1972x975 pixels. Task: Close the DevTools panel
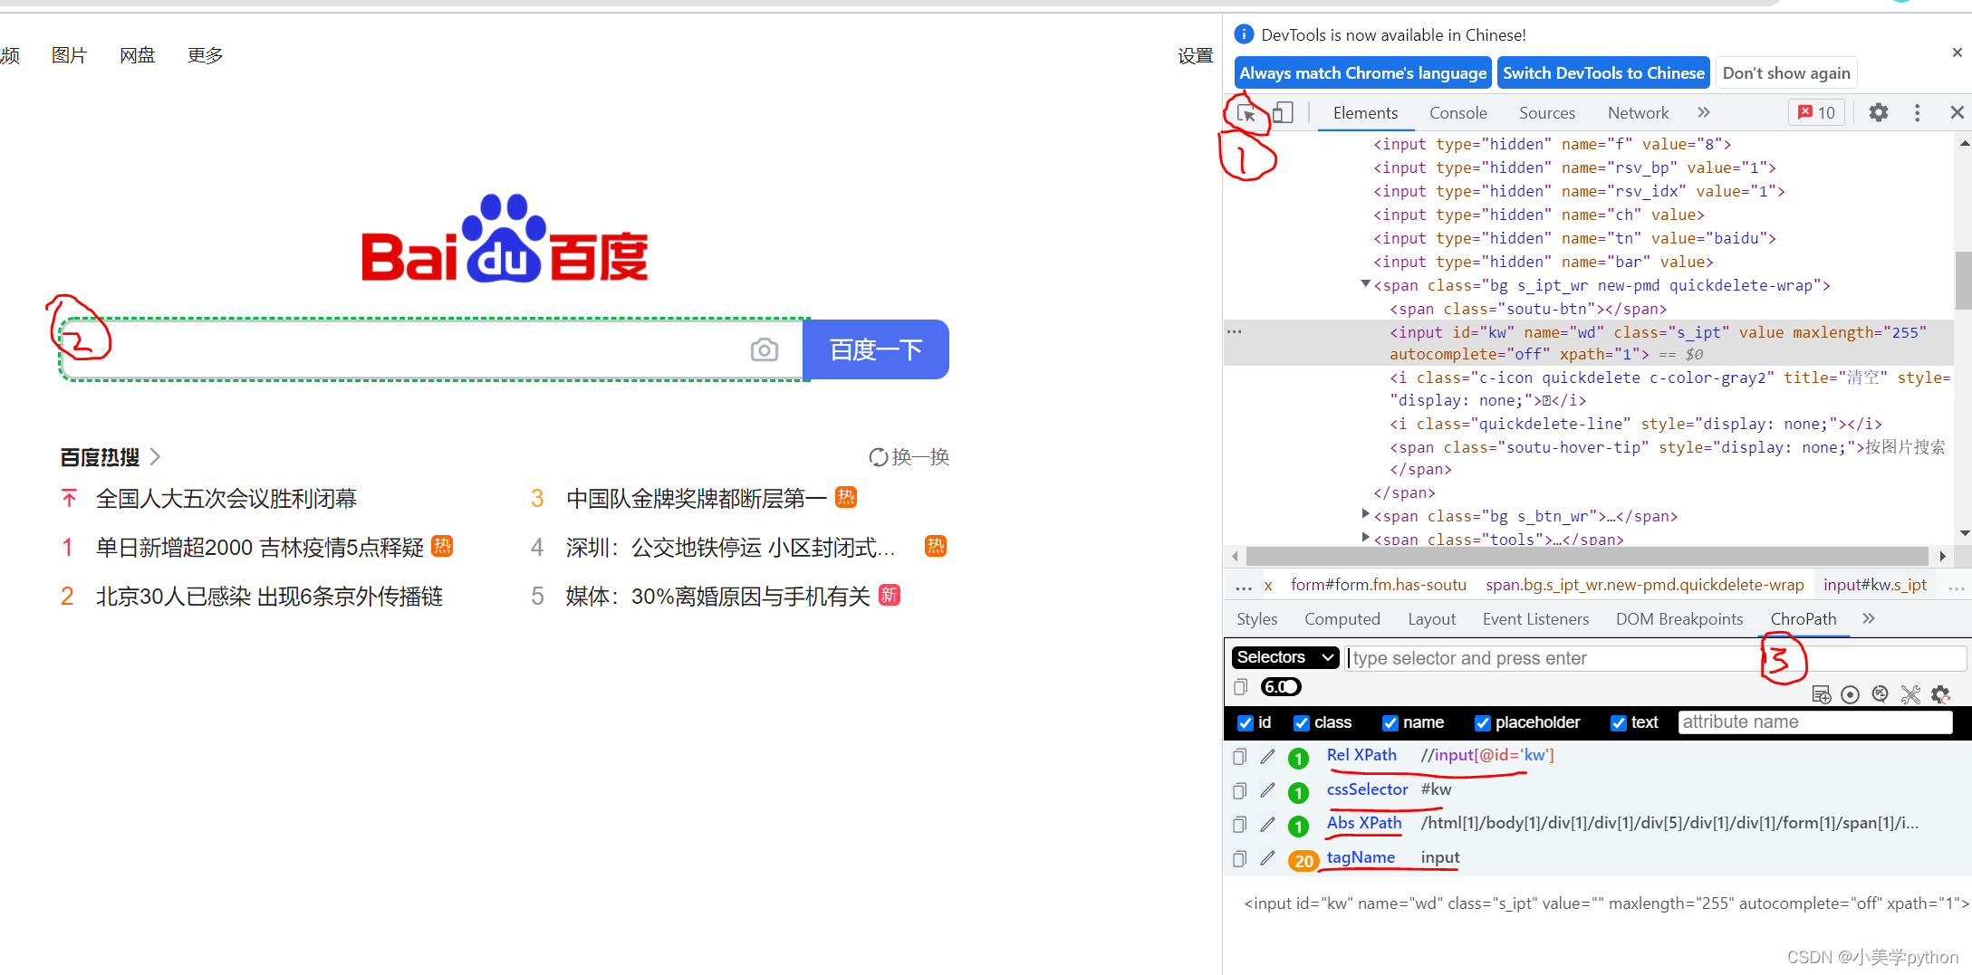(1957, 112)
